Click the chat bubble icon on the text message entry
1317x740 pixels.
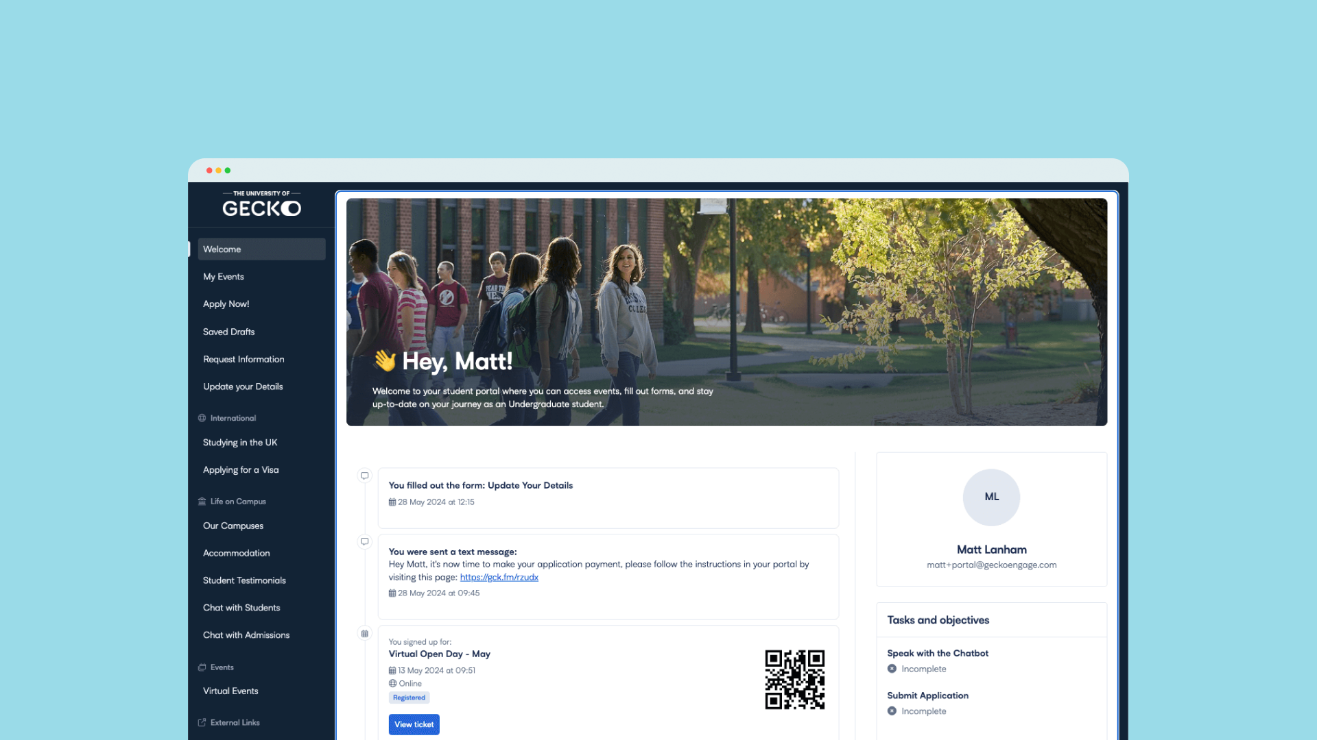point(365,541)
